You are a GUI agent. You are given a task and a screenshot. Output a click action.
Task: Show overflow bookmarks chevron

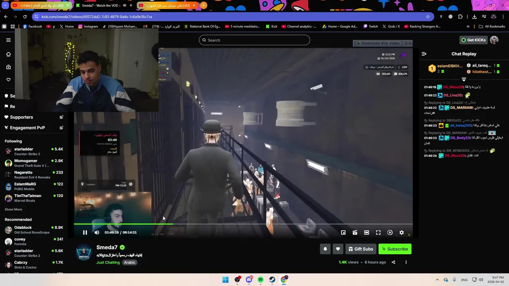[x=468, y=27]
